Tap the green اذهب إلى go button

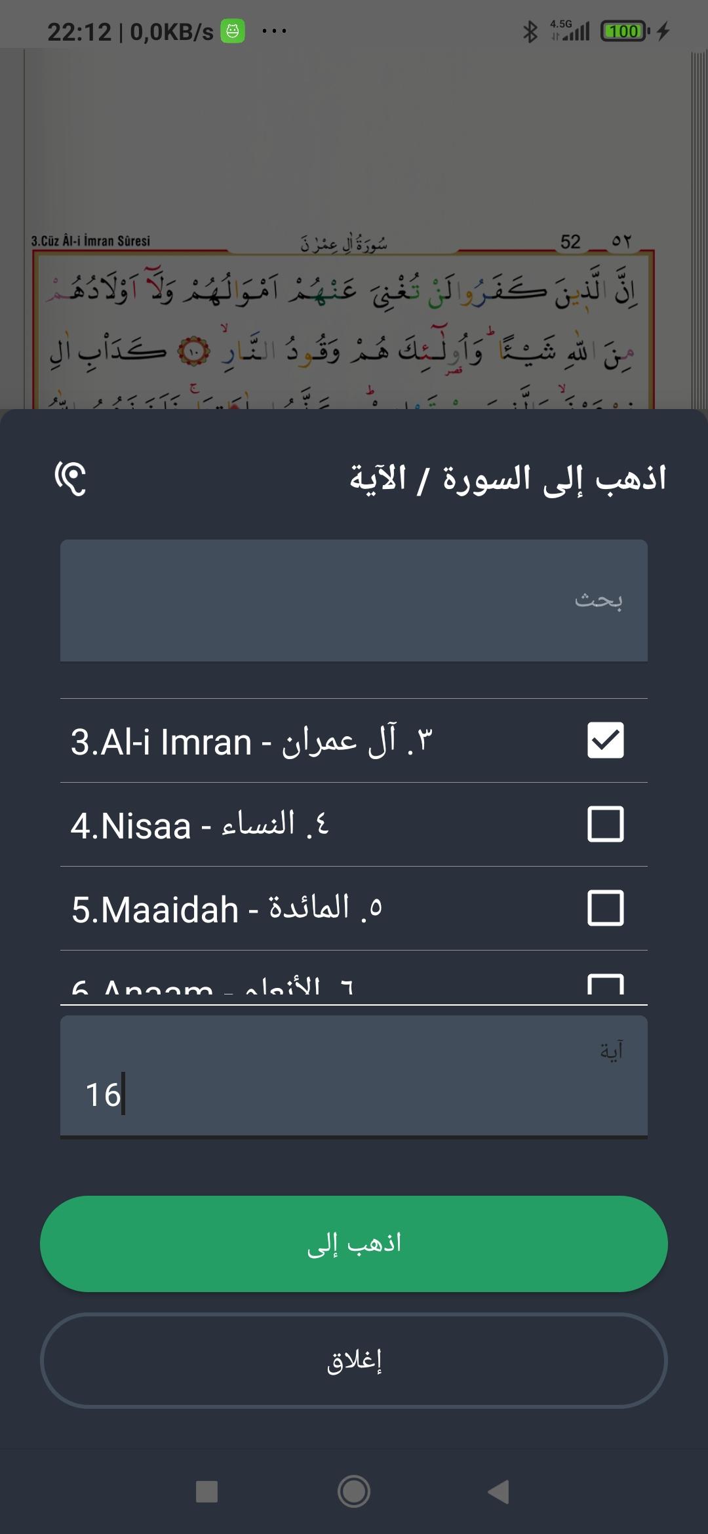[354, 1244]
